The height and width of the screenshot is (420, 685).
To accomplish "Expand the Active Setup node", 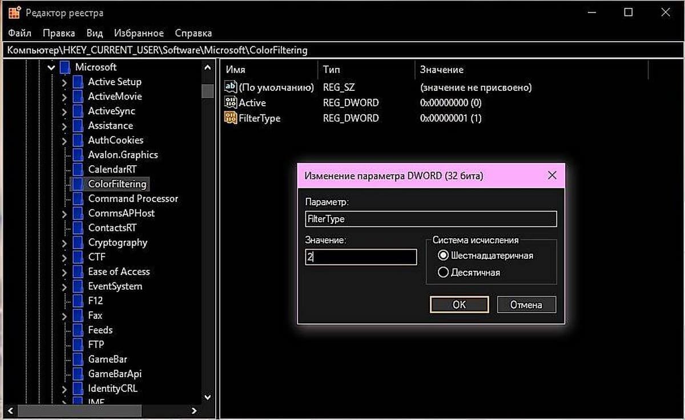I will click(65, 82).
